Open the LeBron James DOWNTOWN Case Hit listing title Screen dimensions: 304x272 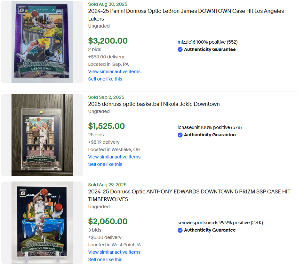pyautogui.click(x=186, y=15)
